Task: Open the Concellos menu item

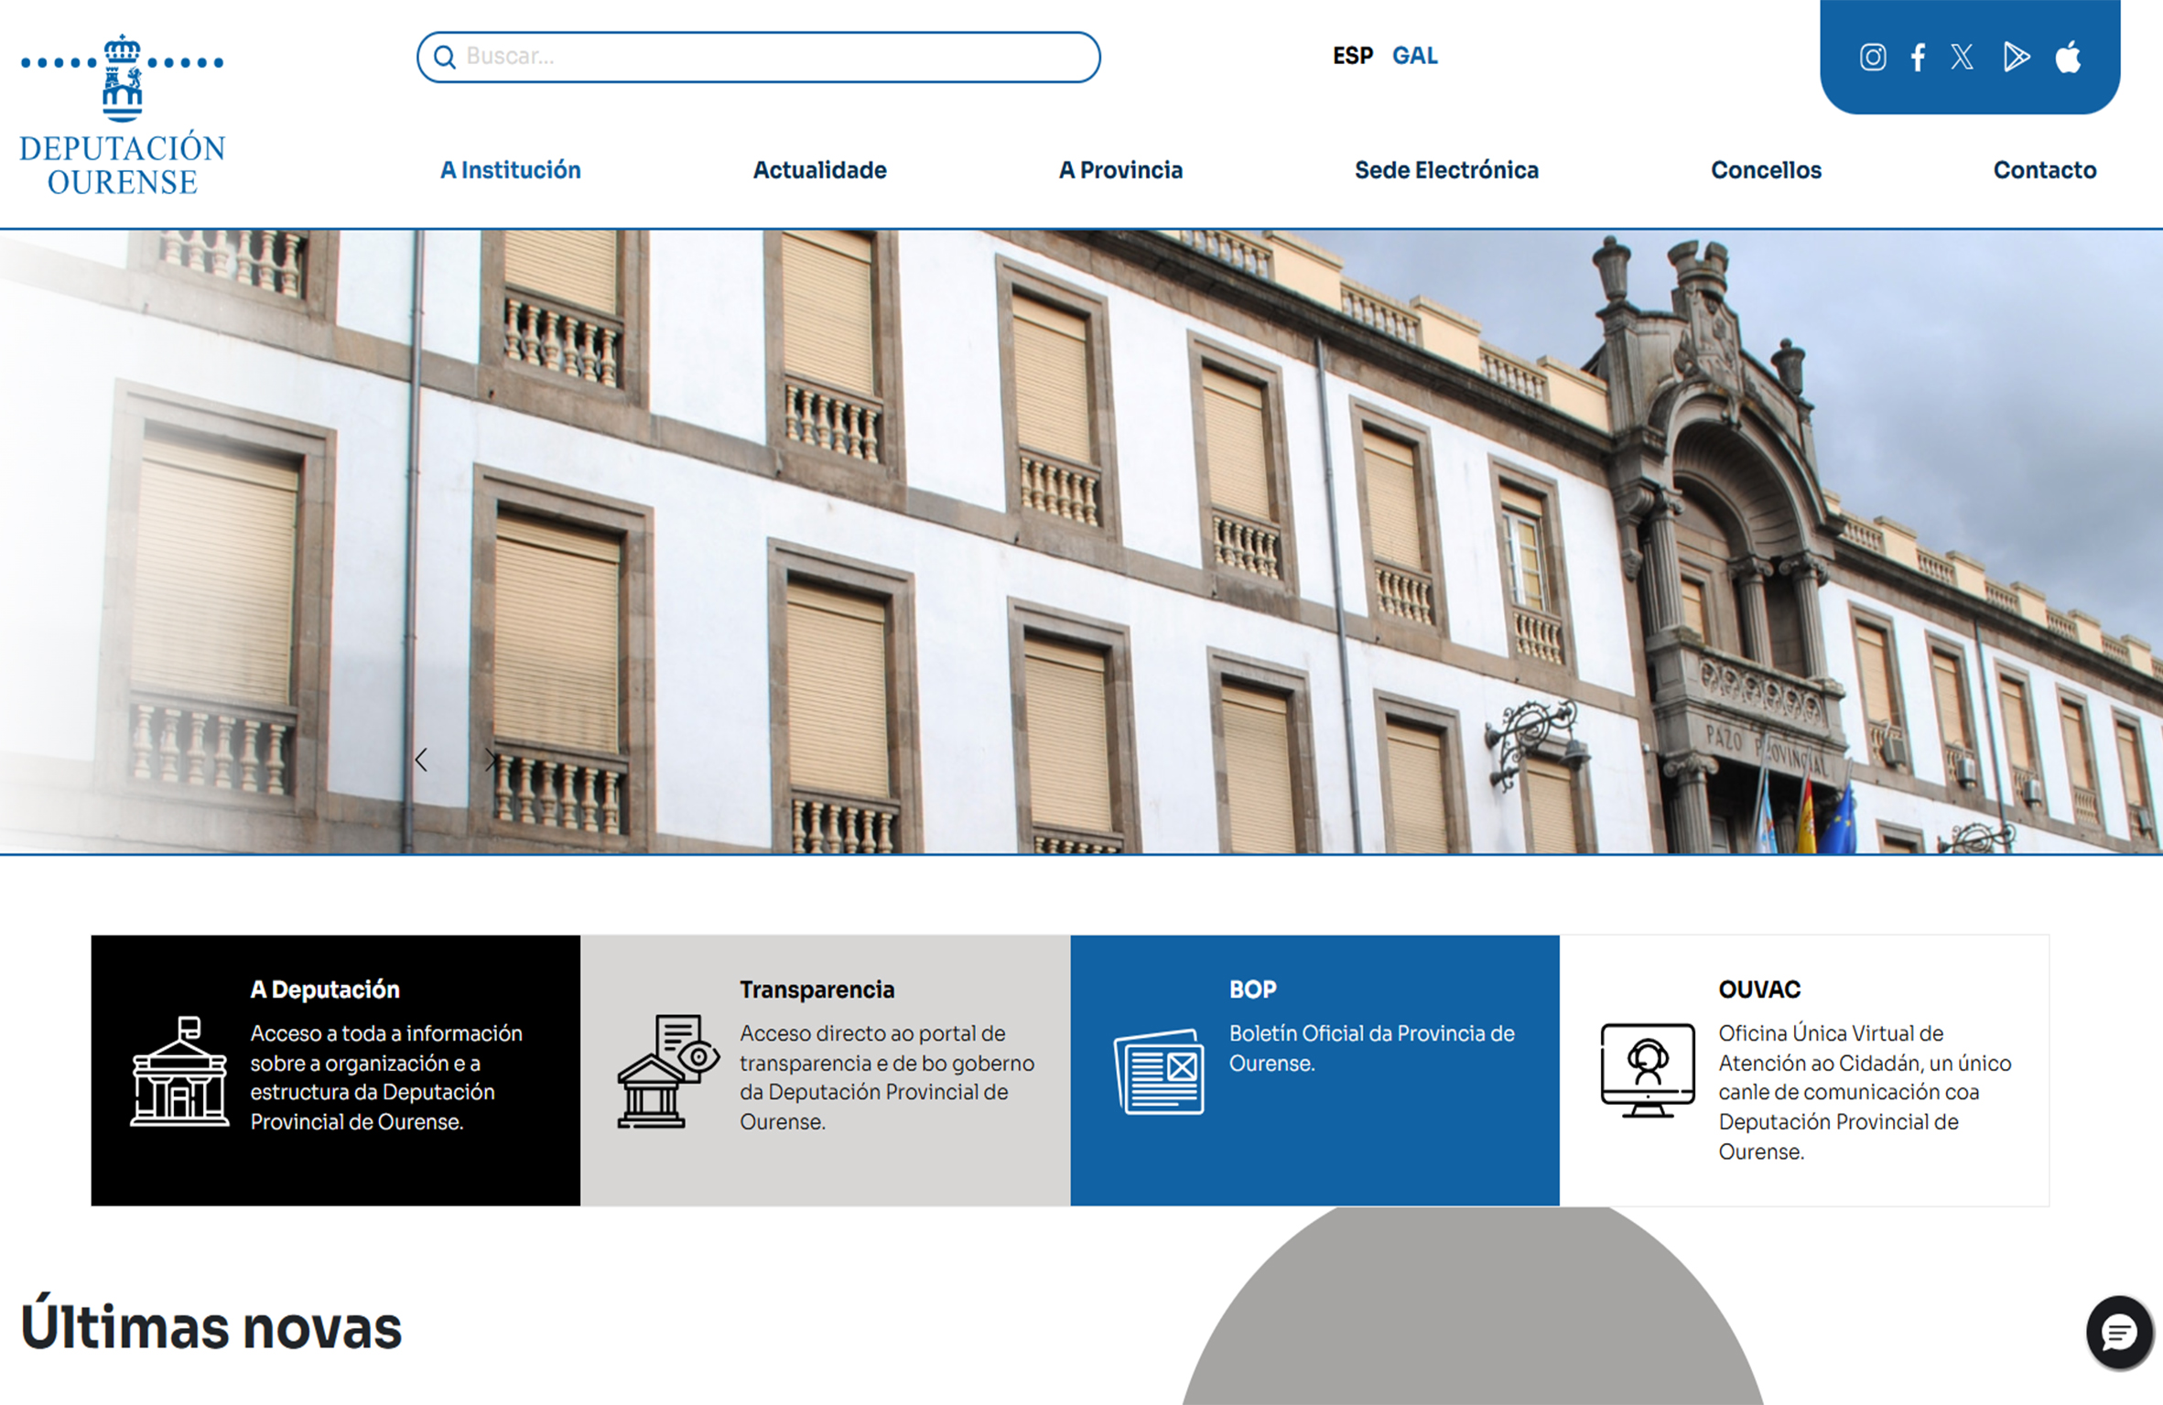Action: coord(1766,170)
